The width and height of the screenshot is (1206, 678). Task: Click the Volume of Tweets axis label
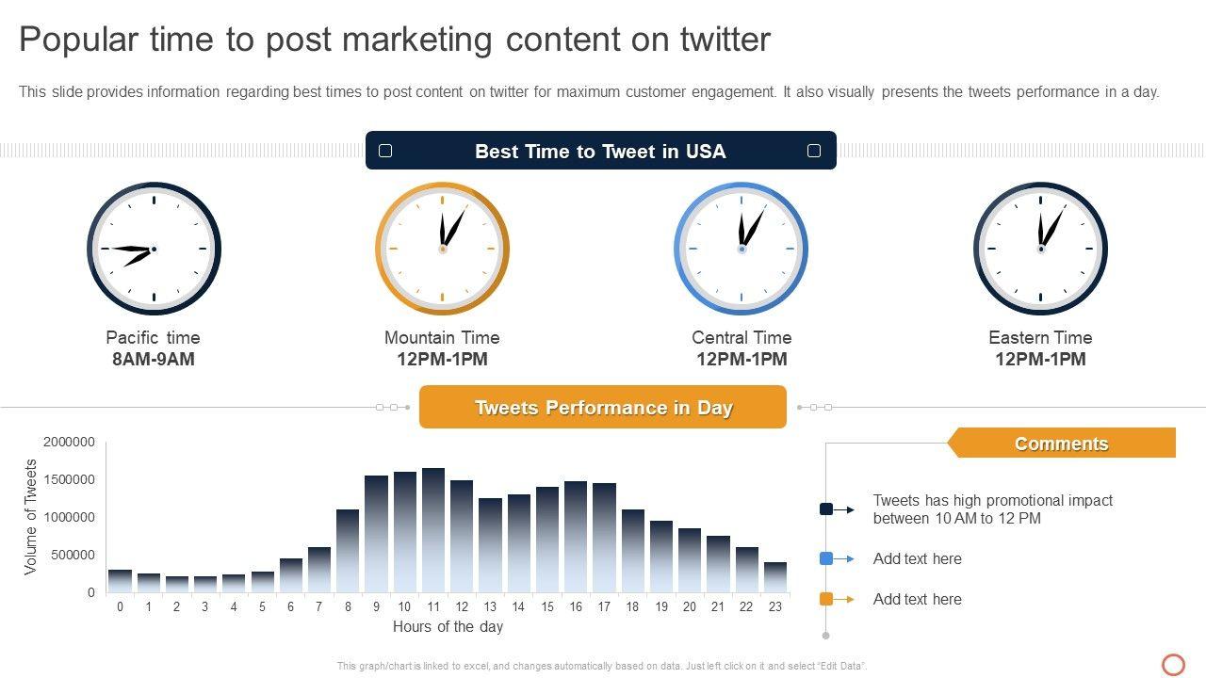(31, 517)
